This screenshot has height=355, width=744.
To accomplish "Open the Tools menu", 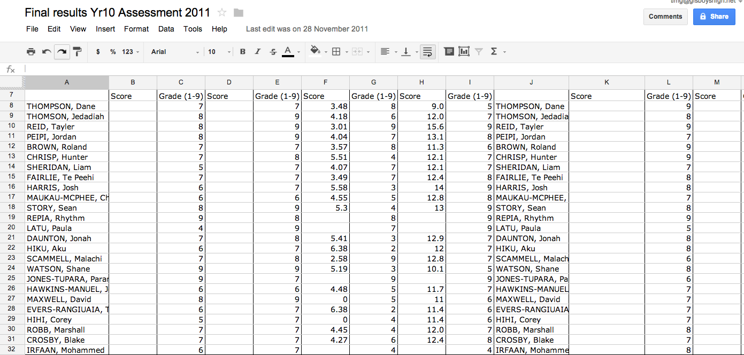I will click(x=193, y=29).
